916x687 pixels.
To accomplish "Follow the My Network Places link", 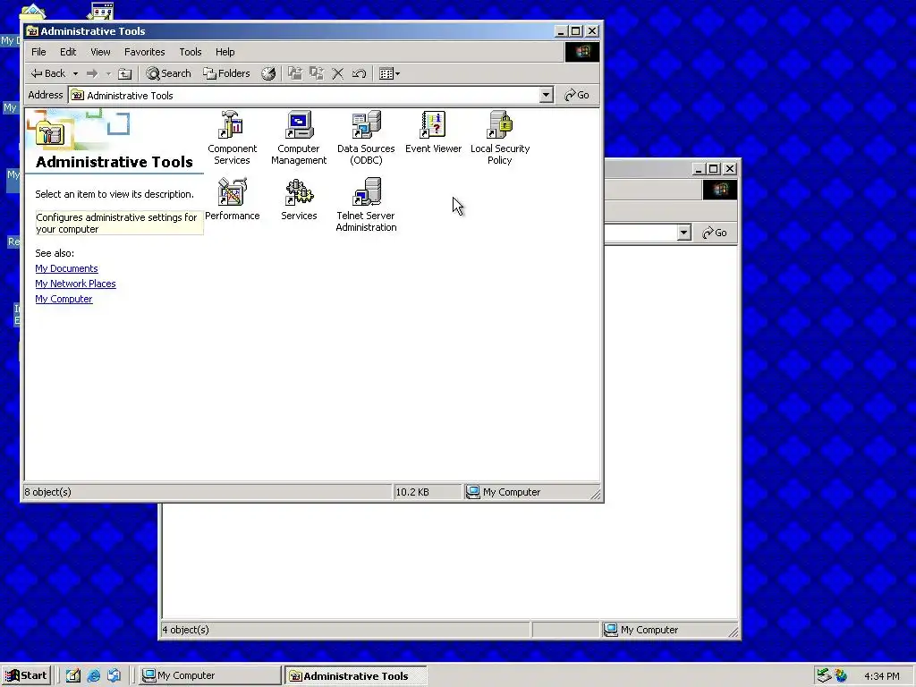I will tap(75, 284).
